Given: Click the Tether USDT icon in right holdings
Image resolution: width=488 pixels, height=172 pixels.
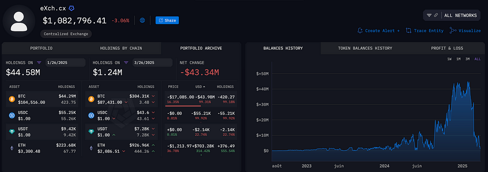Looking at the screenshot, I should click(91, 132).
